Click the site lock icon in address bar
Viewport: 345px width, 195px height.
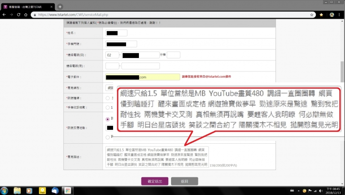[x=35, y=15]
